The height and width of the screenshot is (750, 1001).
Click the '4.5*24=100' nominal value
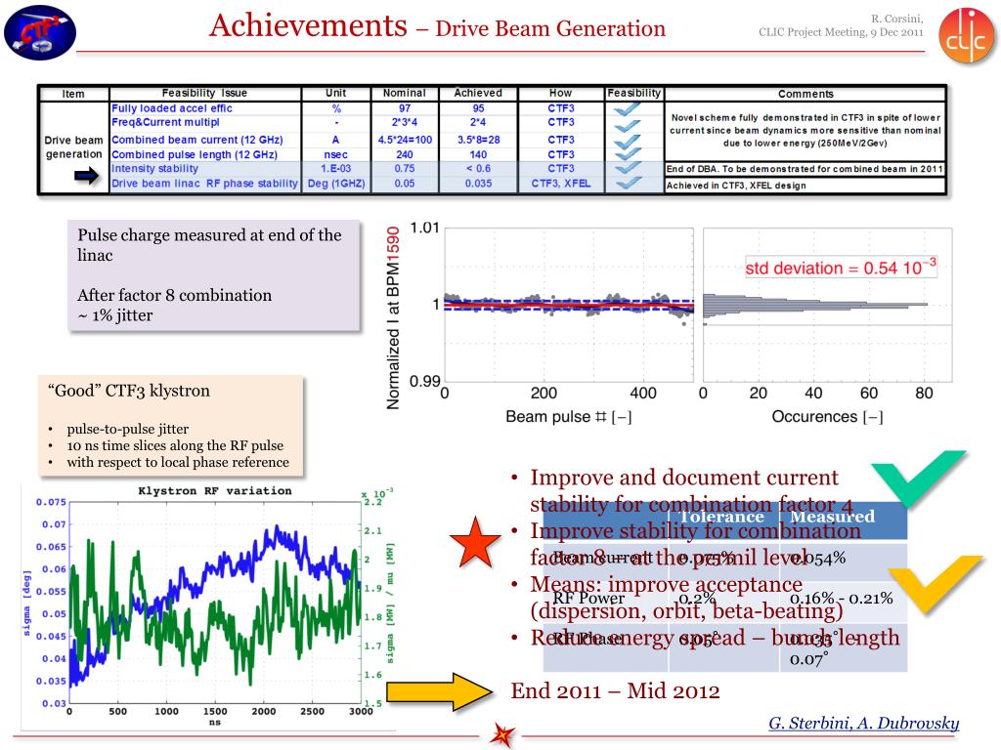pos(405,140)
